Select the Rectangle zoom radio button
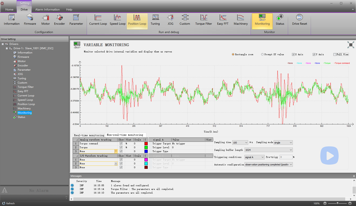The image size is (356, 206). coord(233,54)
